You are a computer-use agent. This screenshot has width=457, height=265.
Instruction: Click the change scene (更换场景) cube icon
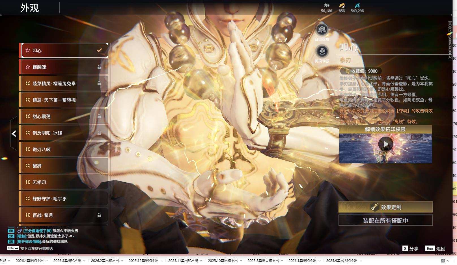coord(322,51)
